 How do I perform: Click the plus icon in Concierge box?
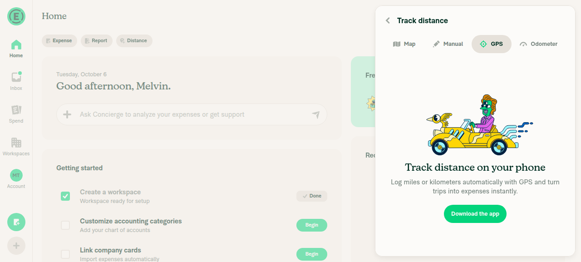(x=67, y=114)
